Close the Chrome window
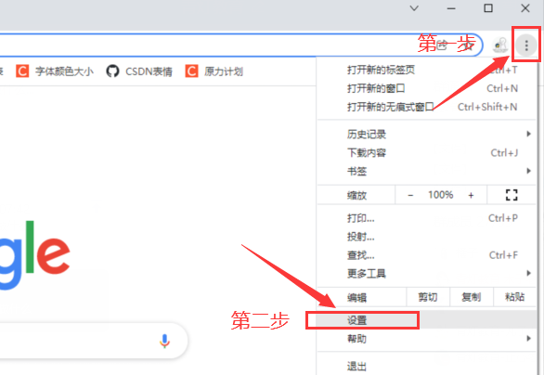This screenshot has width=544, height=375. (x=525, y=8)
